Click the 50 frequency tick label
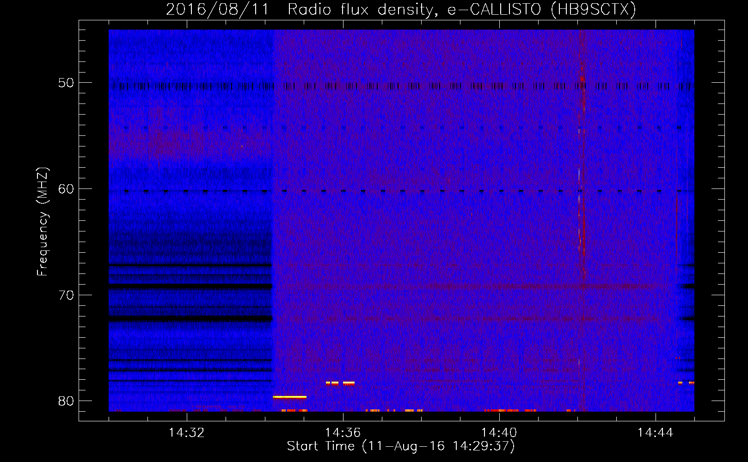The height and width of the screenshot is (462, 748). [x=66, y=83]
